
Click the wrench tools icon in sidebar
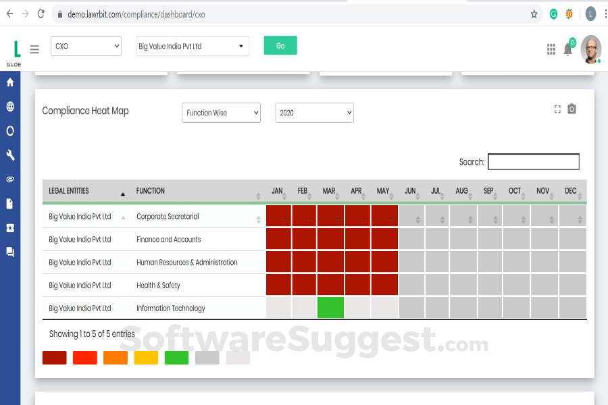coord(9,155)
